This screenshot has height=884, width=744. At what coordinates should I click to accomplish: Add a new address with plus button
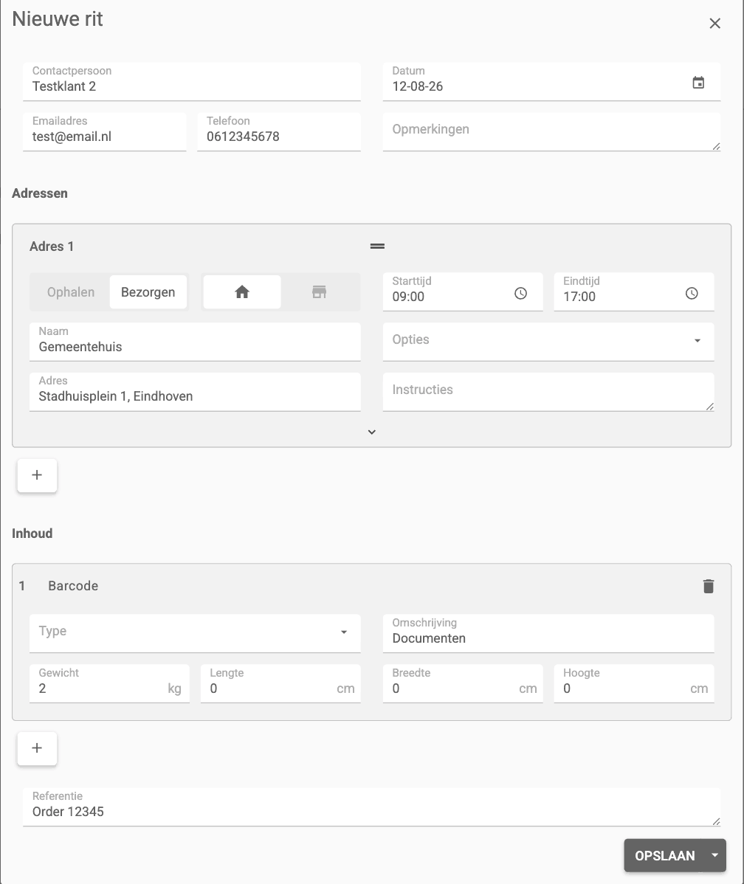[x=37, y=475]
